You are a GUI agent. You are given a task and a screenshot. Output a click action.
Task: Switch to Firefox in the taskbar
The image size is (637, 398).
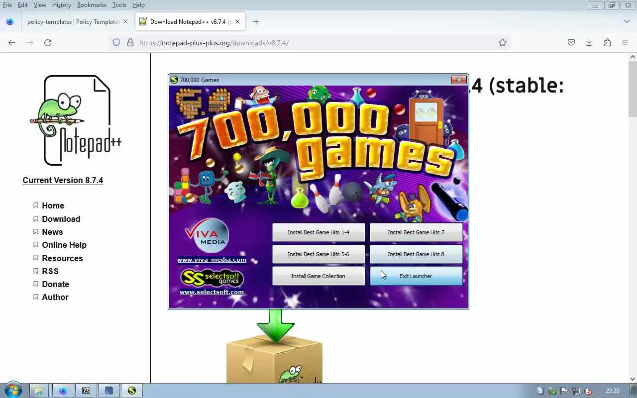(x=63, y=391)
